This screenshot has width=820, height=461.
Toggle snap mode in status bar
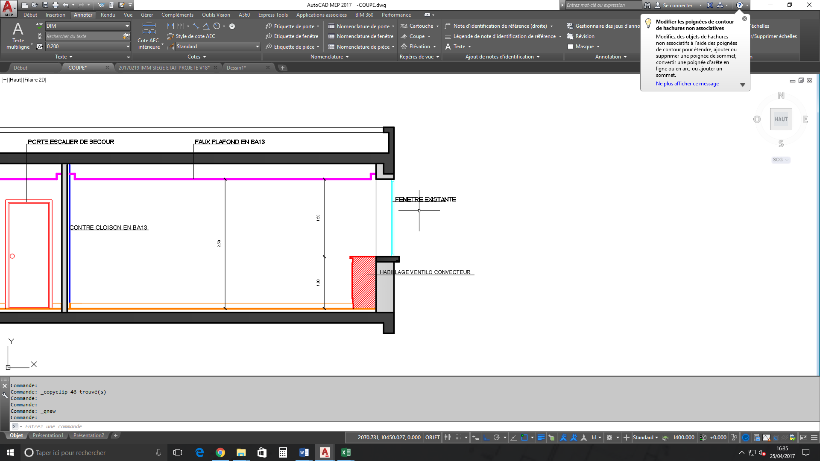[458, 438]
